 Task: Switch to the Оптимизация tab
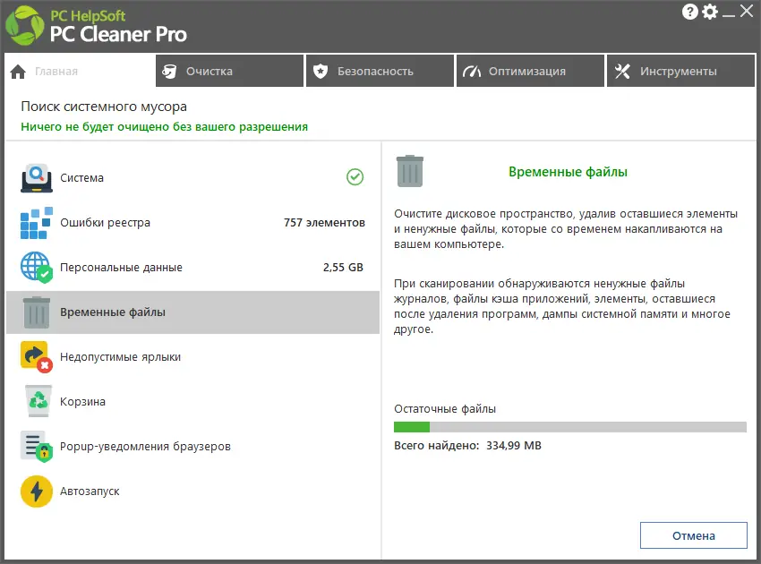tap(530, 71)
